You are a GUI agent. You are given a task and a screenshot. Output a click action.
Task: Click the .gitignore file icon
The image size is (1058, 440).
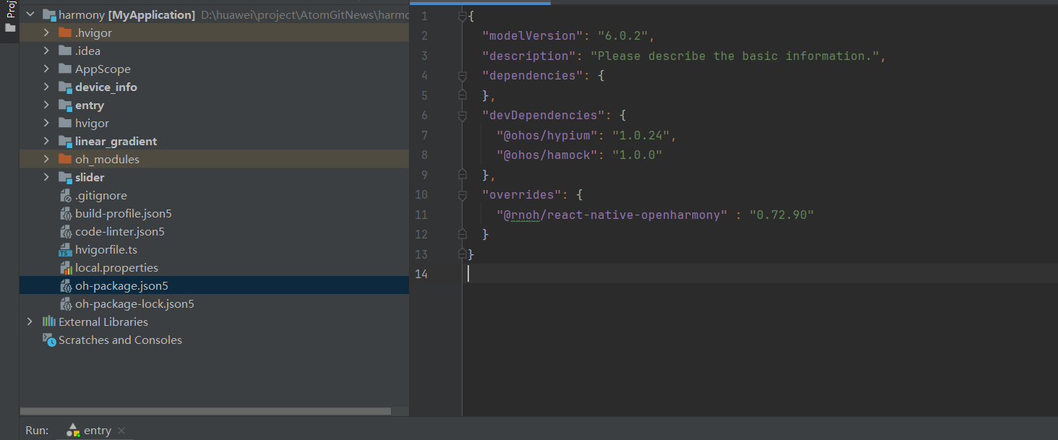[65, 195]
